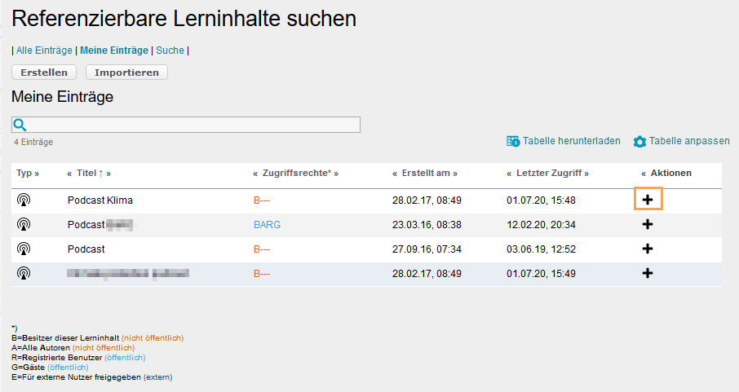Screen dimensions: 739x392
Task: Click the Tabelle anpassen gear icon
Action: 640,141
